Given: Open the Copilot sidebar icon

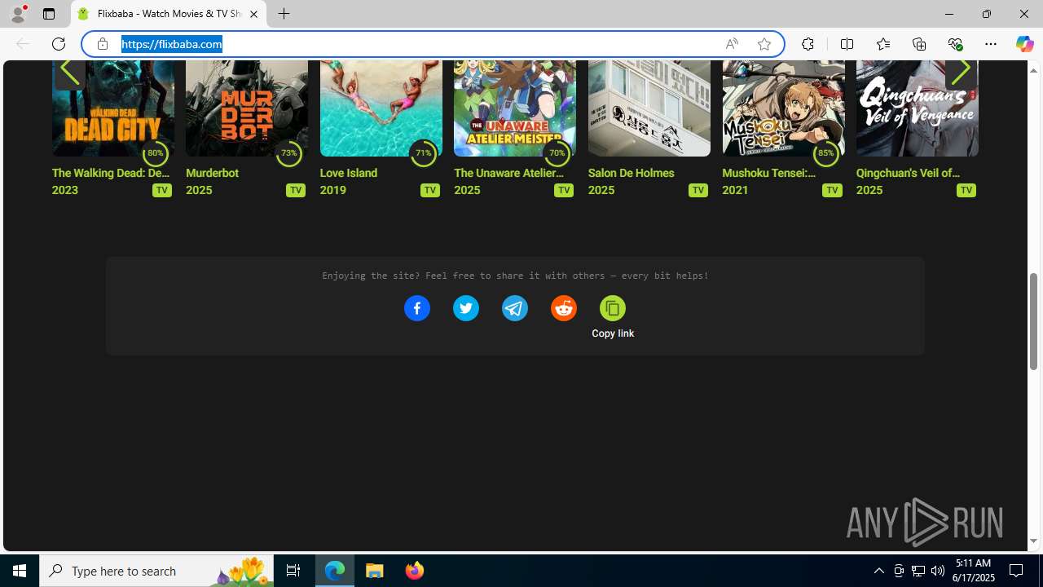Looking at the screenshot, I should coord(1024,44).
